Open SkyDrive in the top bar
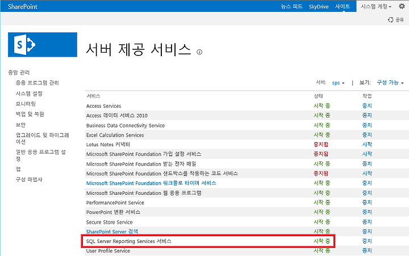 point(319,6)
